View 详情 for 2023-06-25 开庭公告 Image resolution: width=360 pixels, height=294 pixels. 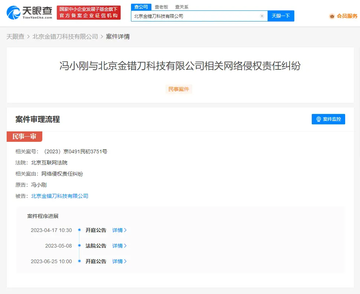120,261
